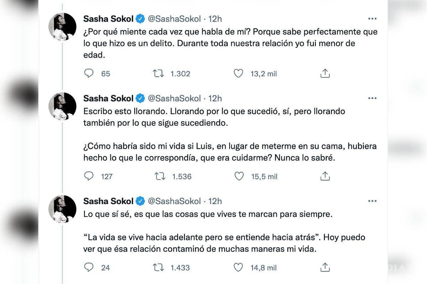Viewport: 427px width, 284px height.
Task: Click the 12h timestamp on the third tweet
Action: tap(215, 201)
